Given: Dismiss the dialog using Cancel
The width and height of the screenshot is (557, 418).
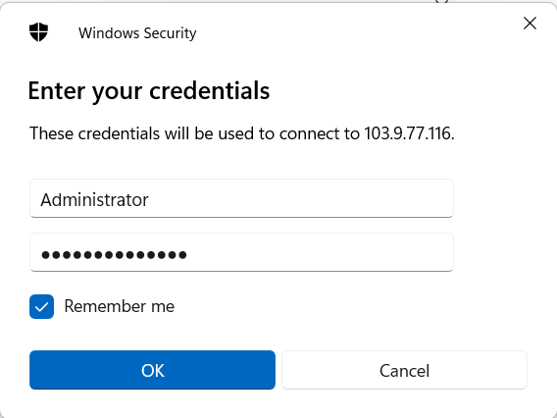Looking at the screenshot, I should click(x=404, y=370).
